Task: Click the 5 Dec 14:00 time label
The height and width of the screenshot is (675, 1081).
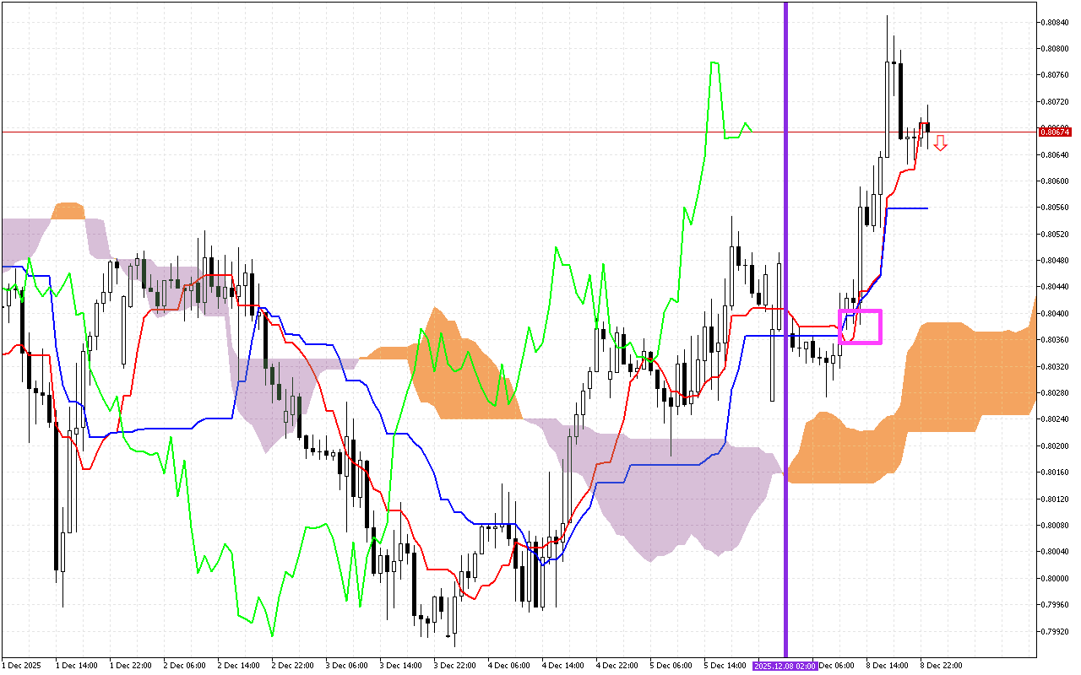Action: click(x=724, y=666)
